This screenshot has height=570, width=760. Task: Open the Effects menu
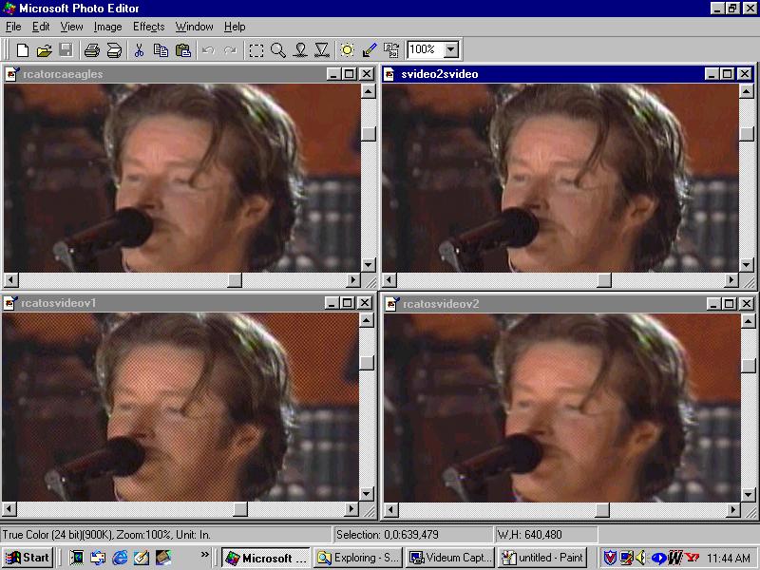tap(148, 27)
